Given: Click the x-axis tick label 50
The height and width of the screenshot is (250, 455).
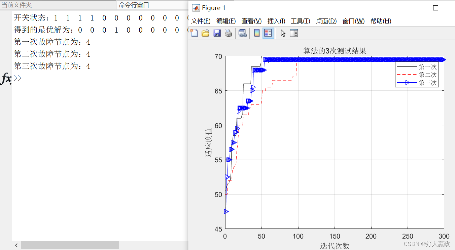Looking at the screenshot, I should (x=261, y=236).
